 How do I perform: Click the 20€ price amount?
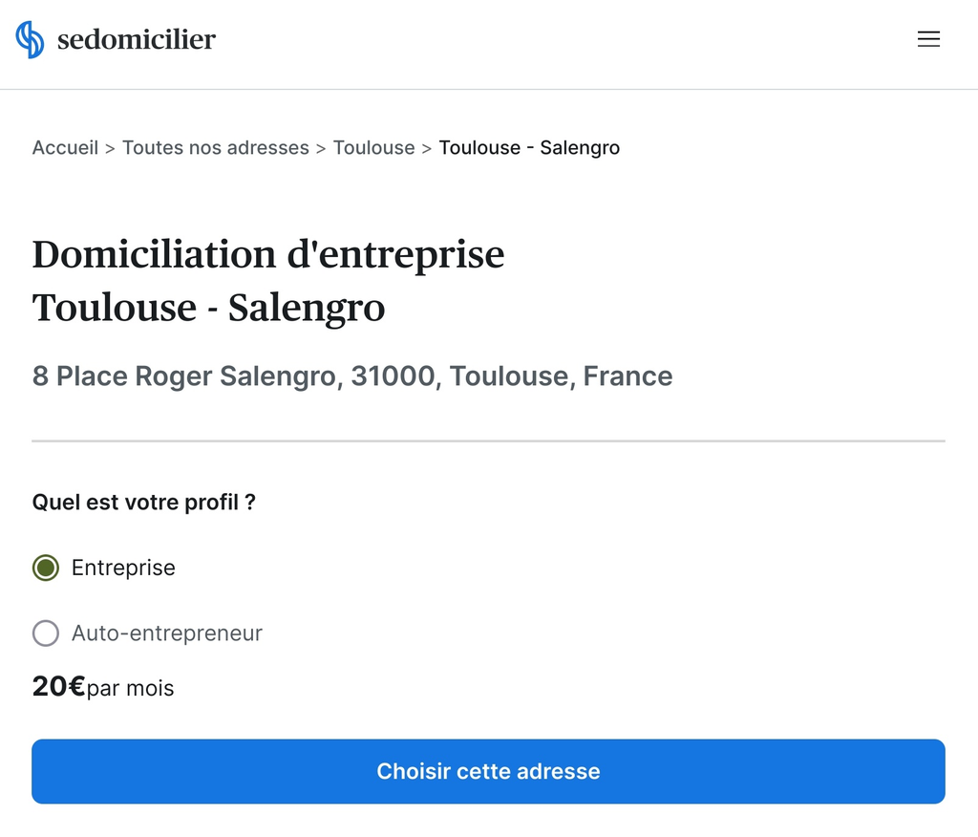[x=58, y=687]
